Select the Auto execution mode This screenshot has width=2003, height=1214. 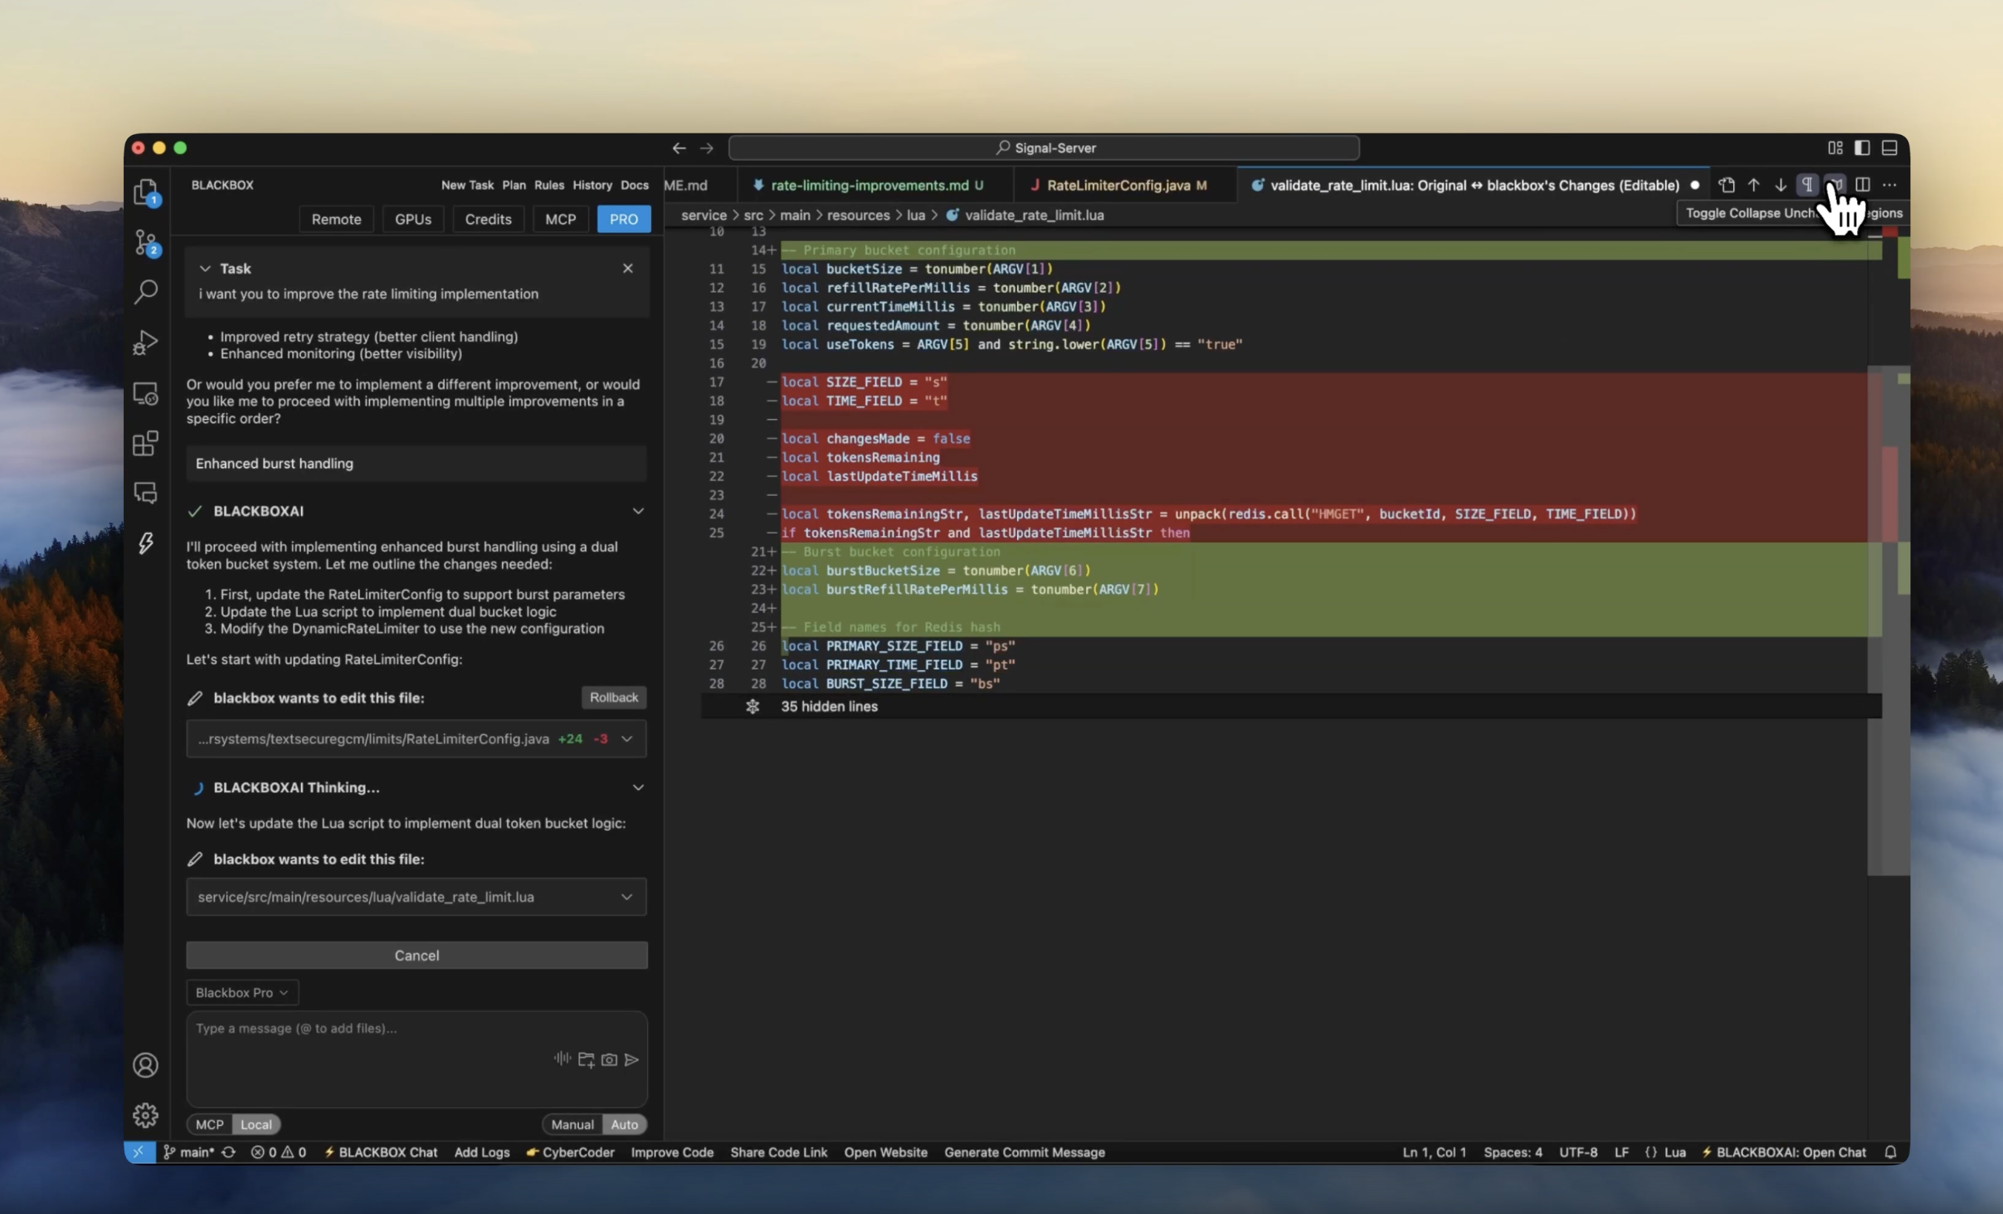coord(624,1124)
